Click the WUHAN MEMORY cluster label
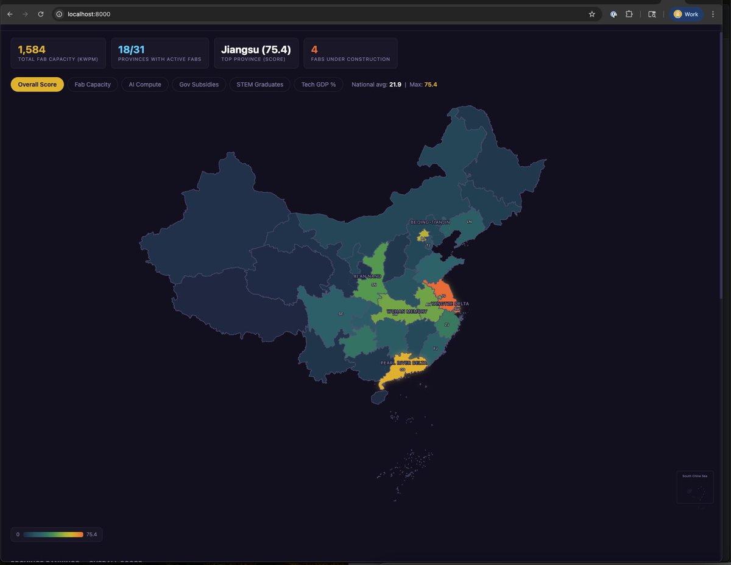 [x=408, y=311]
